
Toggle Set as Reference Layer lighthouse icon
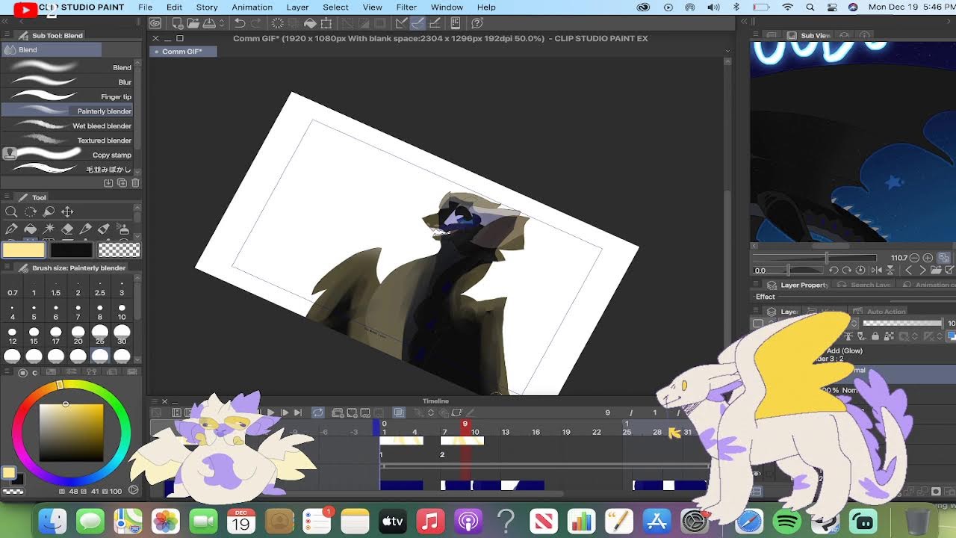coord(848,336)
